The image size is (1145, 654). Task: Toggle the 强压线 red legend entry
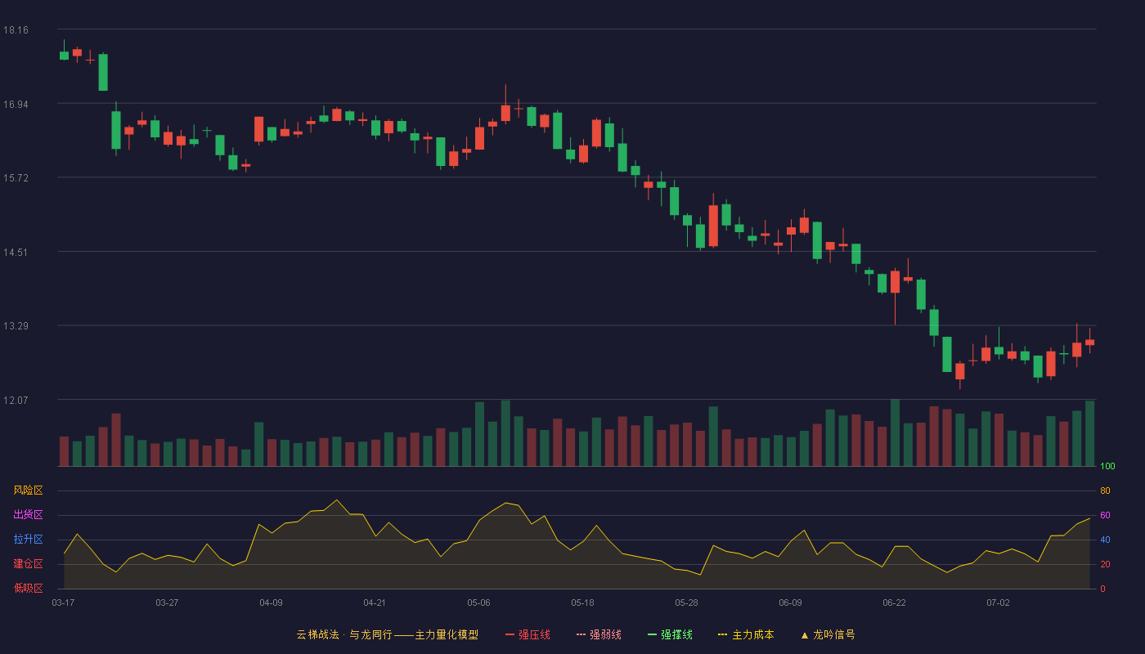[x=528, y=634]
